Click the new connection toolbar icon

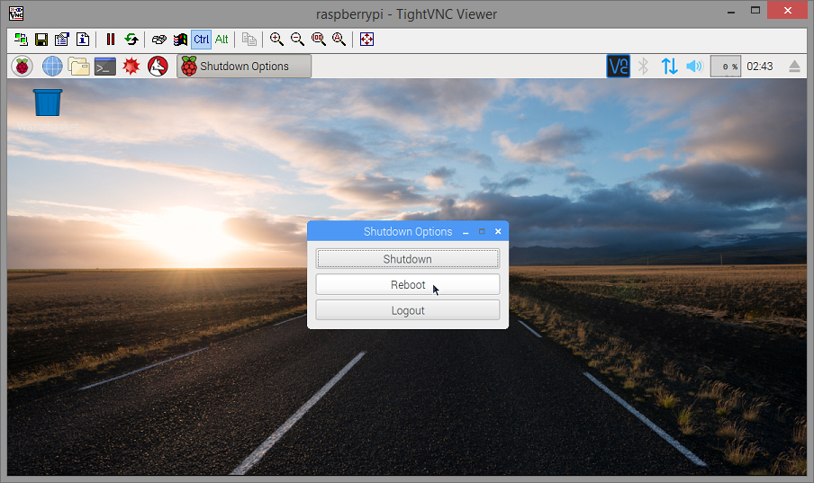point(21,40)
